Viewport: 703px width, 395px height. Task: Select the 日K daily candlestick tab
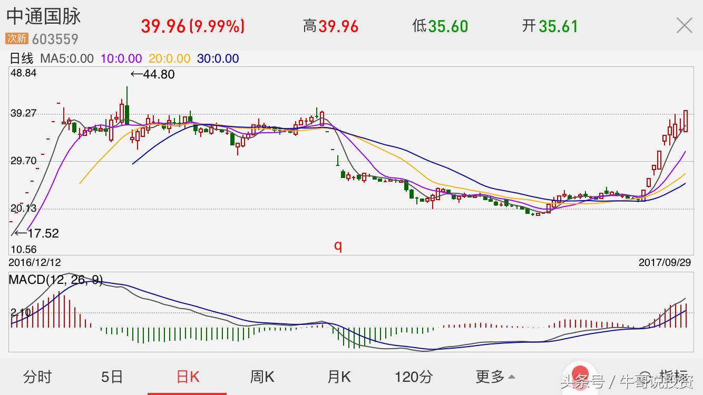coord(188,377)
